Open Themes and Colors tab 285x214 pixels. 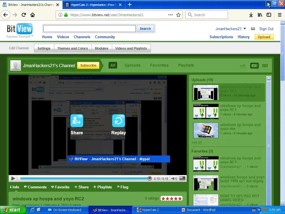coord(73,48)
